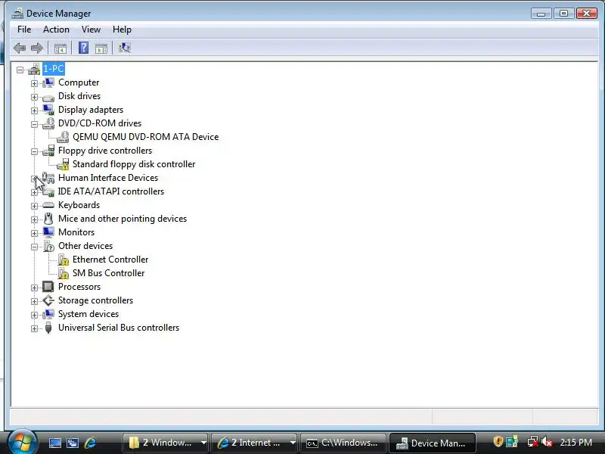Click the Storage controllers icon

[x=48, y=300]
